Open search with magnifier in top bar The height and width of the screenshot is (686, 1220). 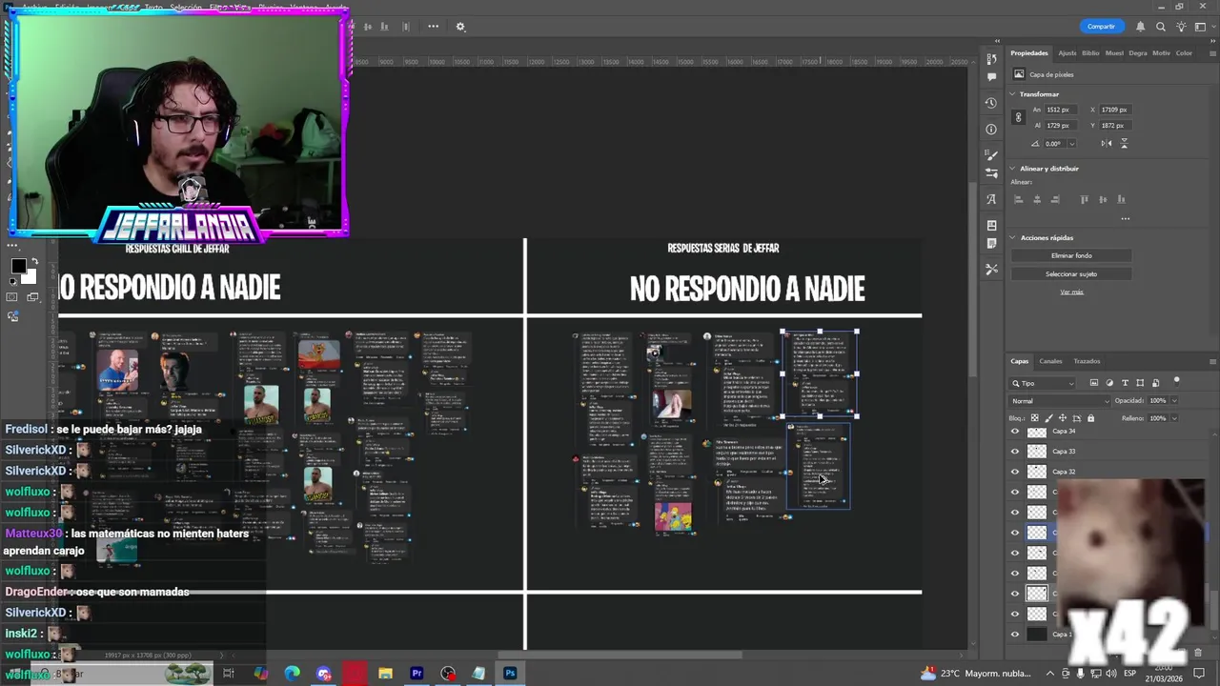coord(1161,27)
